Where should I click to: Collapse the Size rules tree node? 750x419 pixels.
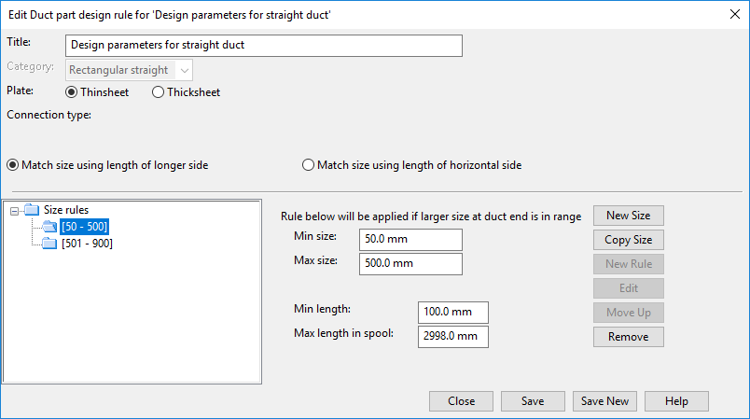[14, 211]
